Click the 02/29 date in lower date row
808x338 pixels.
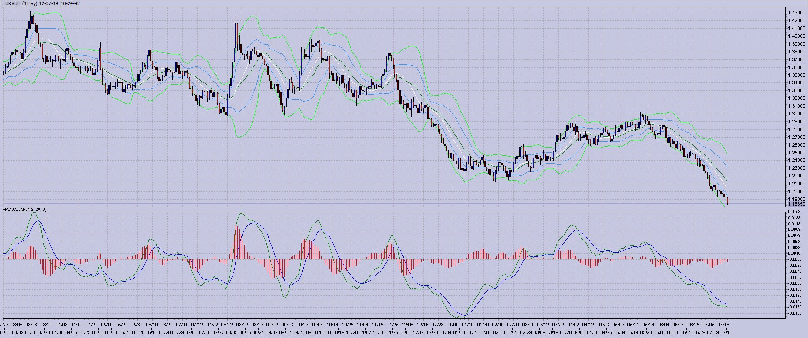coord(526,332)
